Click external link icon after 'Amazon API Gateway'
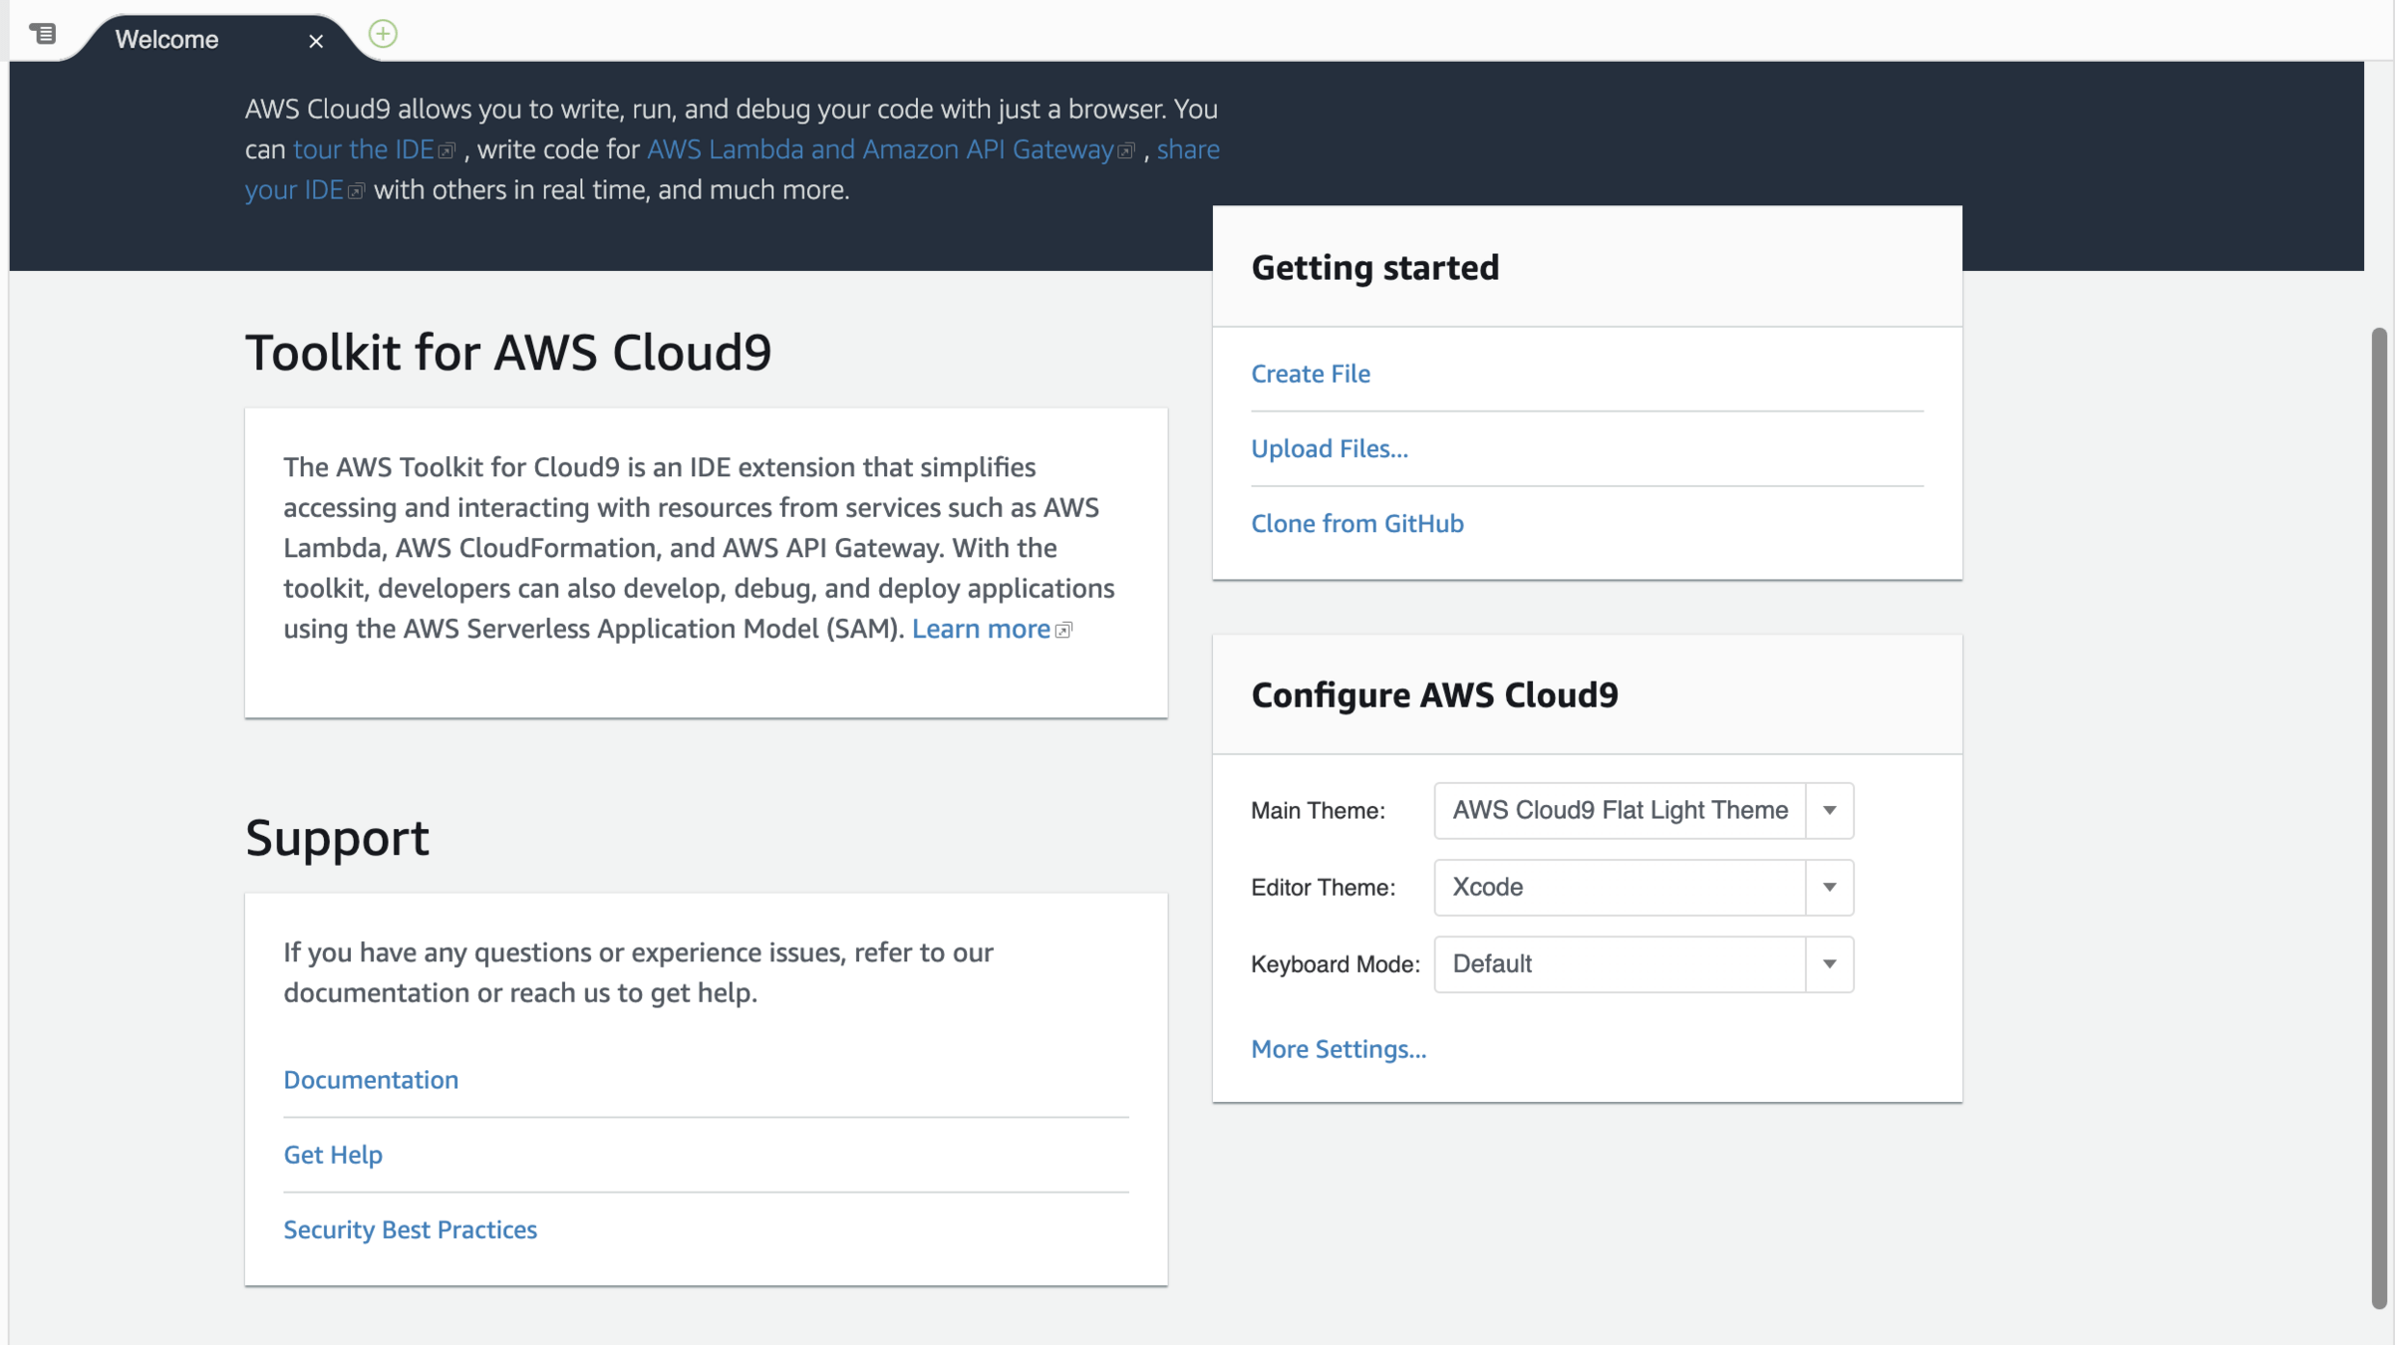The image size is (2395, 1345). point(1126,151)
